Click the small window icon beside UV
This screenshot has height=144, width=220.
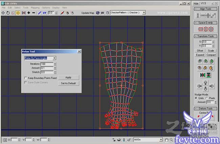pos(108,13)
